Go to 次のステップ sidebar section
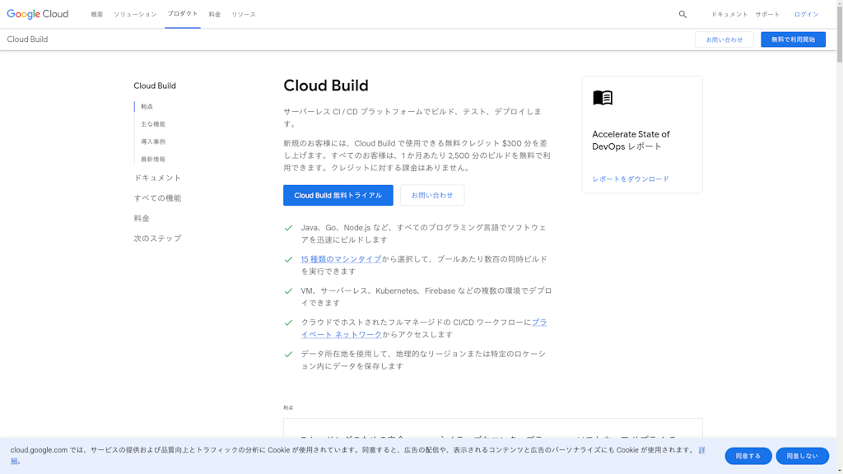Screen dimensions: 843x474 pyautogui.click(x=157, y=239)
